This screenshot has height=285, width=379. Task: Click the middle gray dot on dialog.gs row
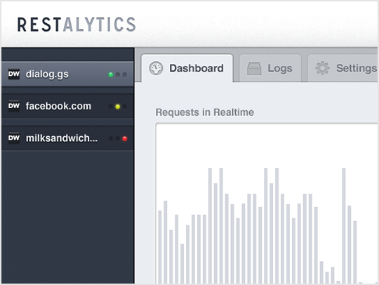(118, 74)
